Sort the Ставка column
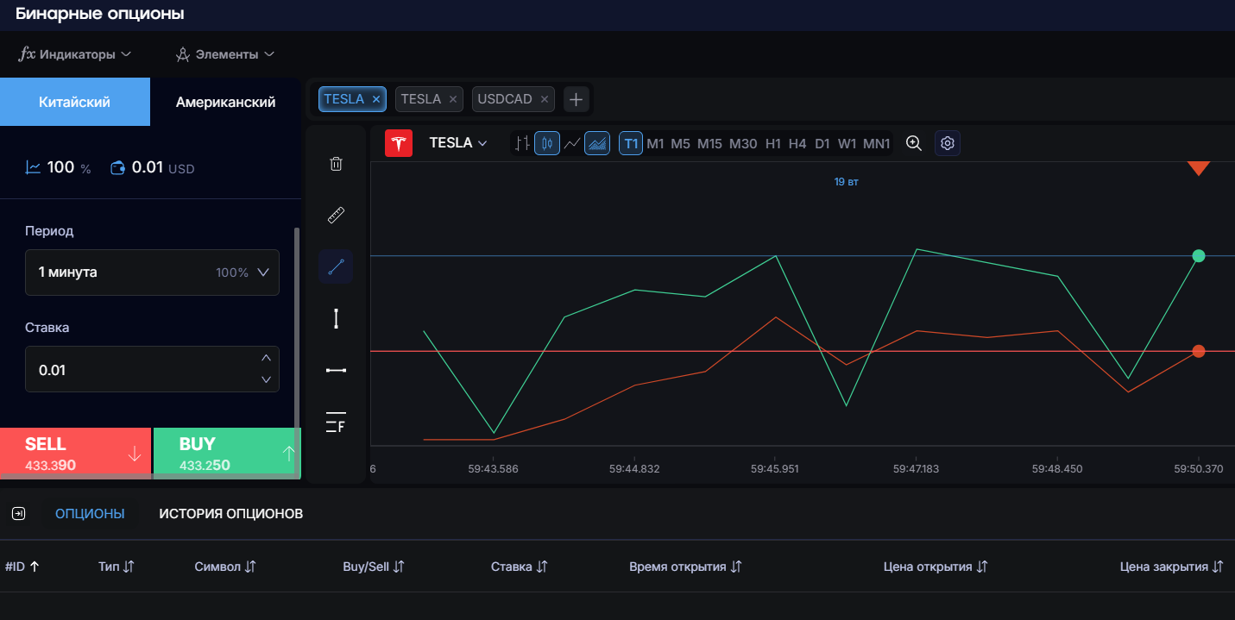 (x=542, y=567)
